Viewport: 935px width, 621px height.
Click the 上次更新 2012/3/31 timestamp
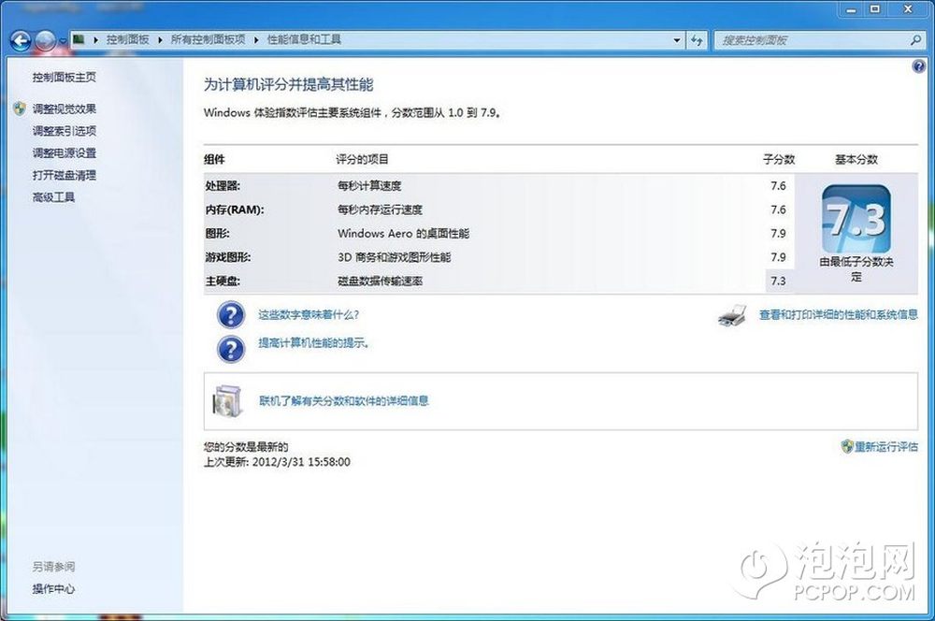(x=278, y=462)
